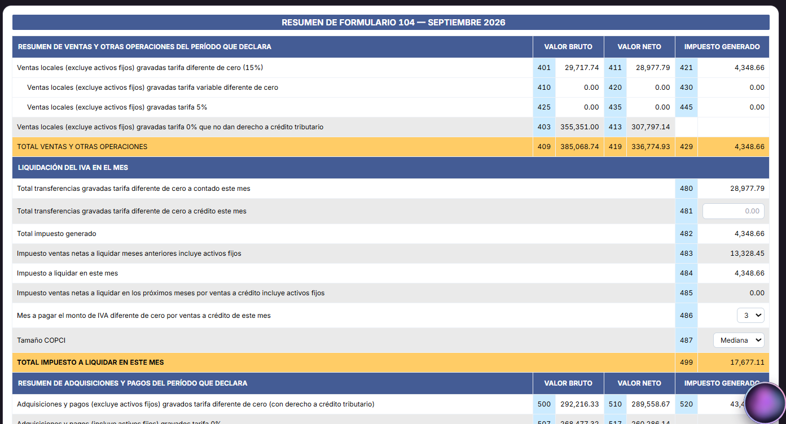Click the Resumen de Formulario 104 title bar
This screenshot has height=424, width=786.
[391, 23]
